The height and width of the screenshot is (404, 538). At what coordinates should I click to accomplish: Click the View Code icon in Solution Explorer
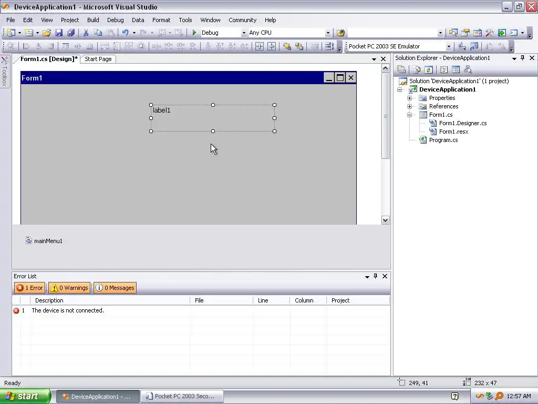[443, 70]
